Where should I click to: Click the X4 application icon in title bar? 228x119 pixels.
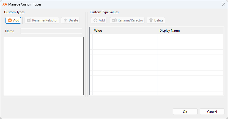4,4
